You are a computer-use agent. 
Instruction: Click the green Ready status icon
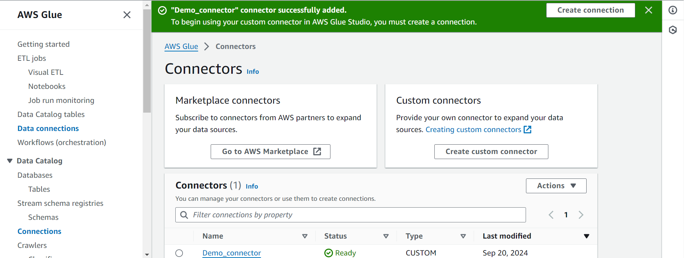(328, 253)
